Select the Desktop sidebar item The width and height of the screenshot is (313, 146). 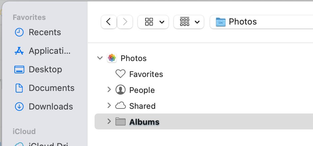pyautogui.click(x=38, y=69)
